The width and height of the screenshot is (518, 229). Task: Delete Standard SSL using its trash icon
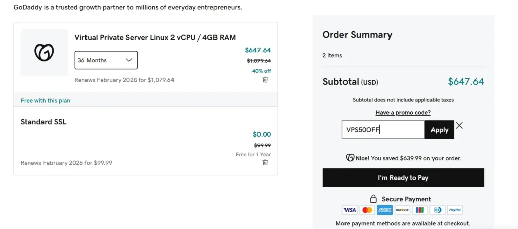pyautogui.click(x=265, y=162)
